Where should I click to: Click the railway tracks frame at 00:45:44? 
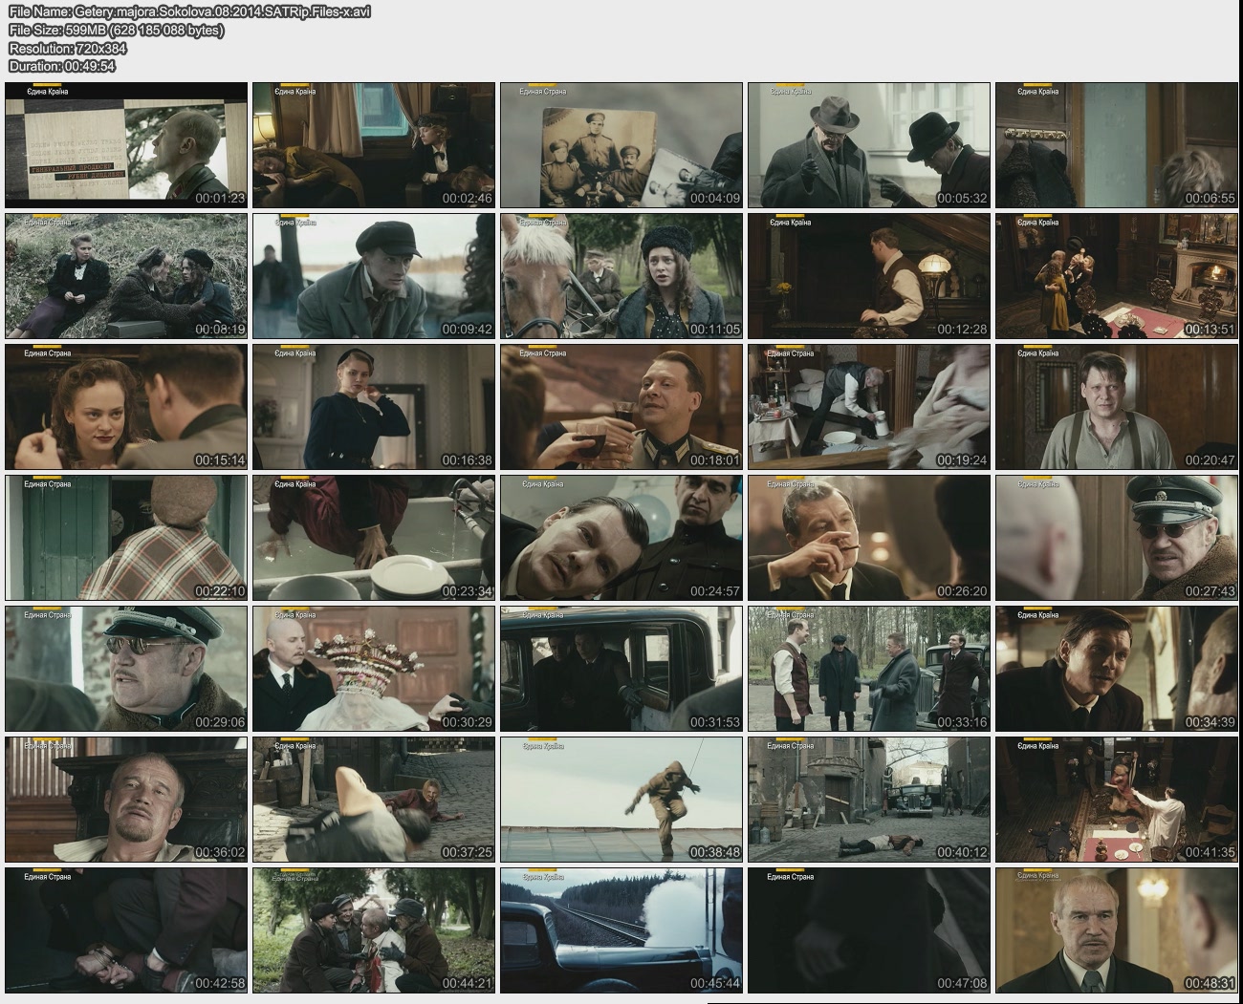[x=621, y=930]
